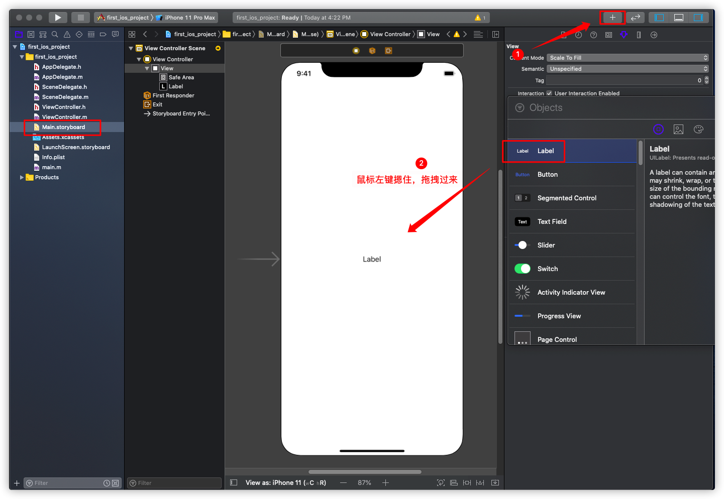
Task: Select Segmented Control in library
Action: 572,198
